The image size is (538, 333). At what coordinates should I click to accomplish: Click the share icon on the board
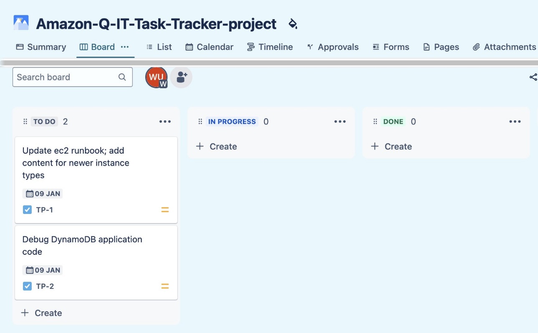[533, 77]
